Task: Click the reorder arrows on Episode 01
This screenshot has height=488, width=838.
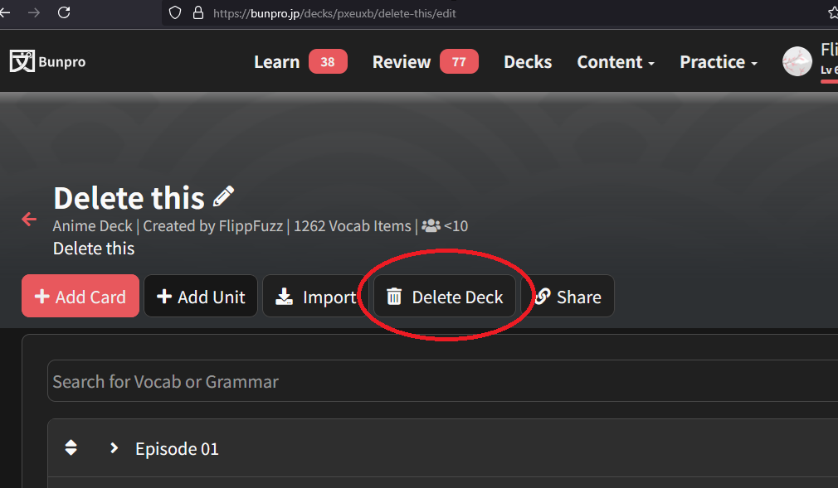Action: [x=71, y=448]
